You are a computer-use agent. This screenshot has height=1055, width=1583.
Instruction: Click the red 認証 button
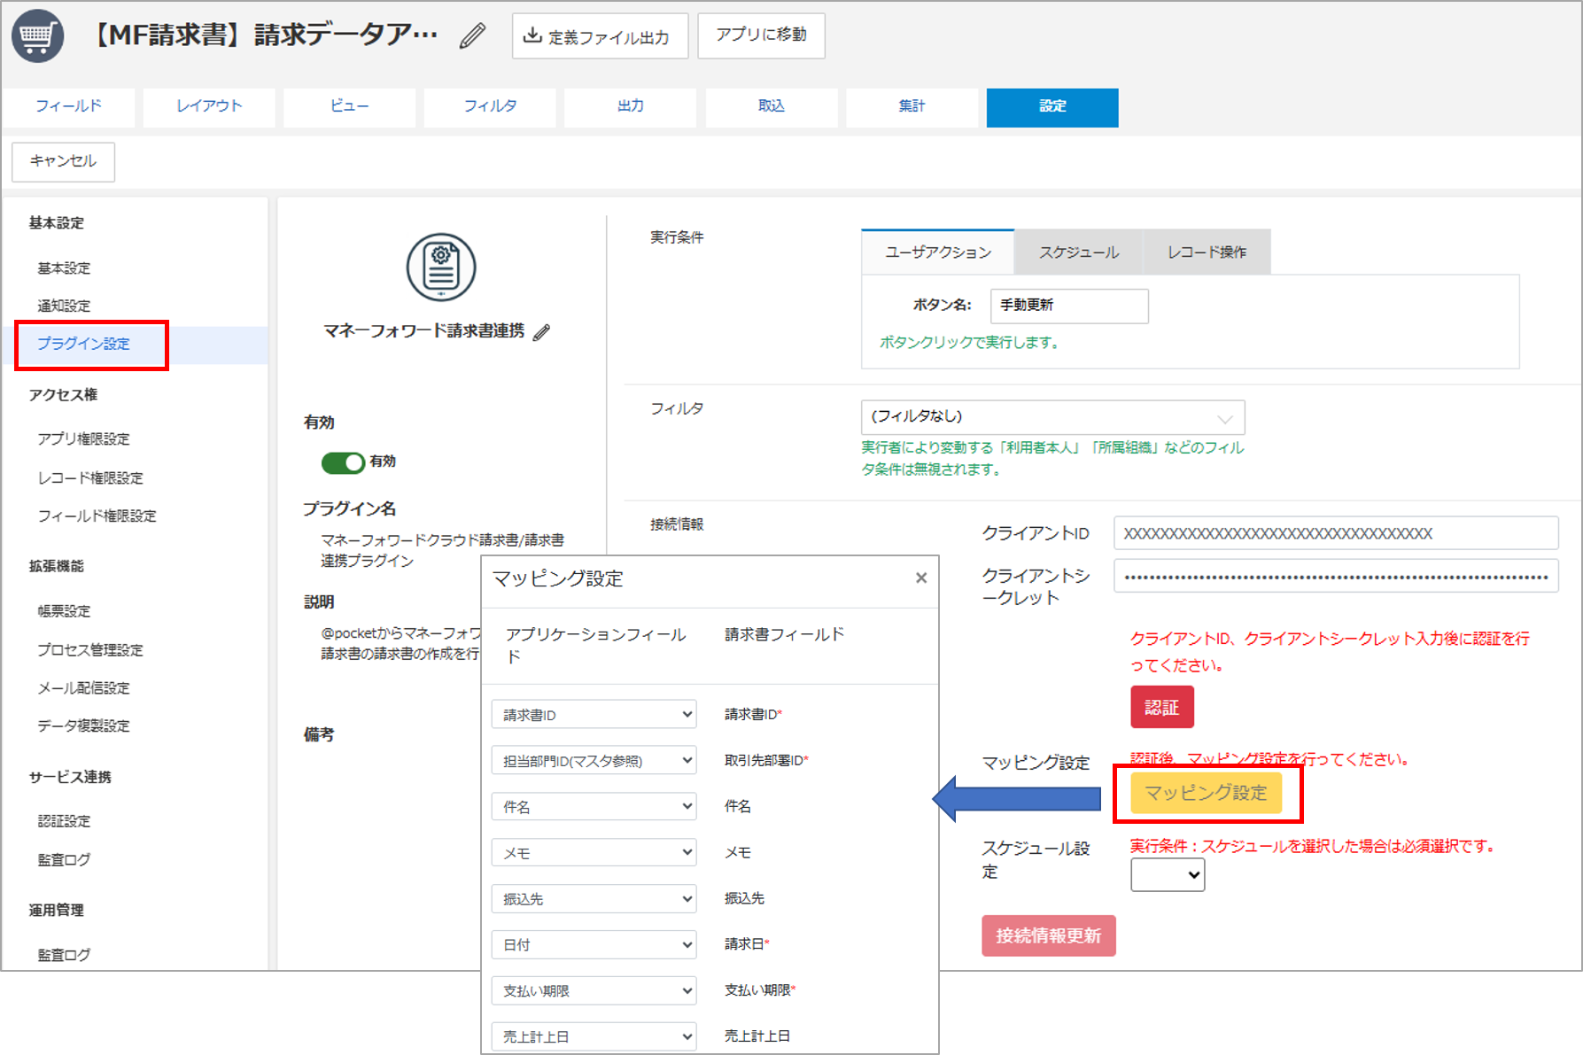pos(1161,707)
